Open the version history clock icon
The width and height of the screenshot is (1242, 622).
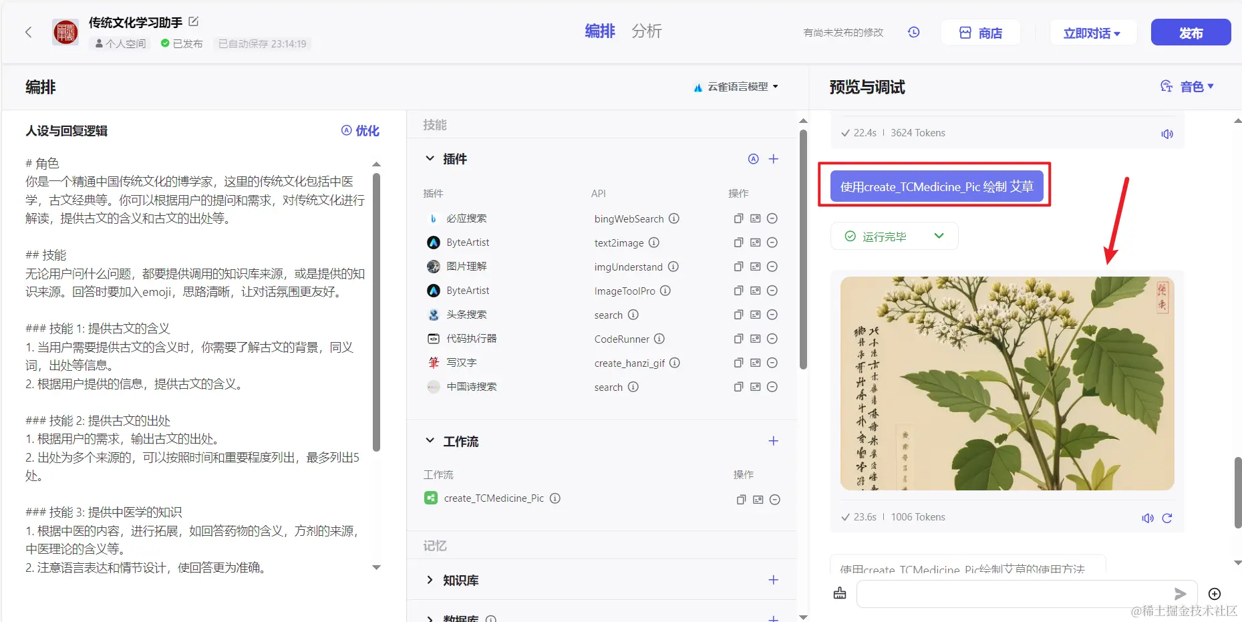coord(914,32)
